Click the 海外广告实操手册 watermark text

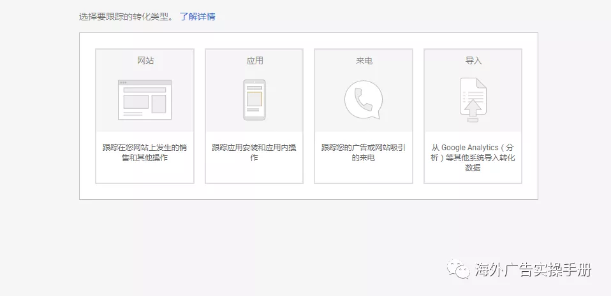pos(533,270)
